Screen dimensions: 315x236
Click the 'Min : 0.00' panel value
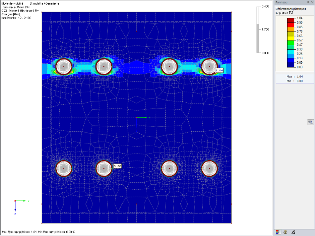[x=295, y=81]
